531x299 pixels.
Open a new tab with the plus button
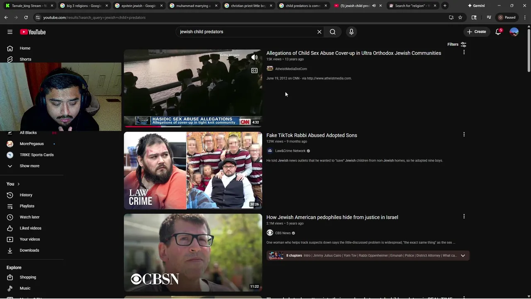445,6
